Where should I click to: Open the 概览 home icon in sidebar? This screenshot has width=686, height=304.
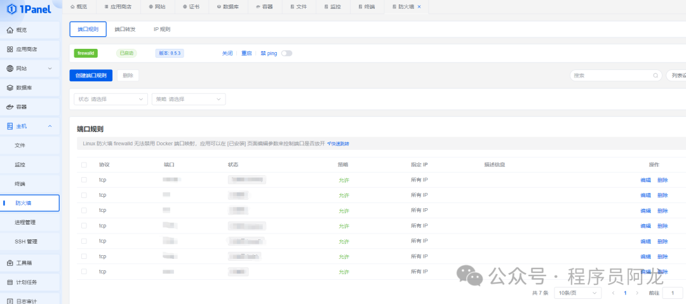[x=10, y=30]
